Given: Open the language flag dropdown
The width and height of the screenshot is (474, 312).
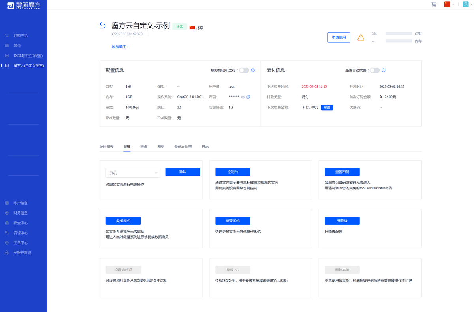Looking at the screenshot, I should (450, 4).
